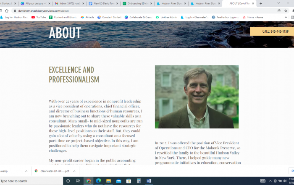
Task: Launch the Calculator from the taskbar
Action: pyautogui.click(x=139, y=181)
